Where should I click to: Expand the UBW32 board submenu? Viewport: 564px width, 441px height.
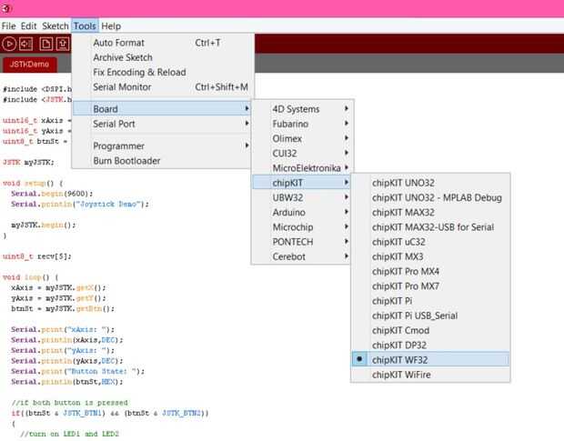(303, 197)
